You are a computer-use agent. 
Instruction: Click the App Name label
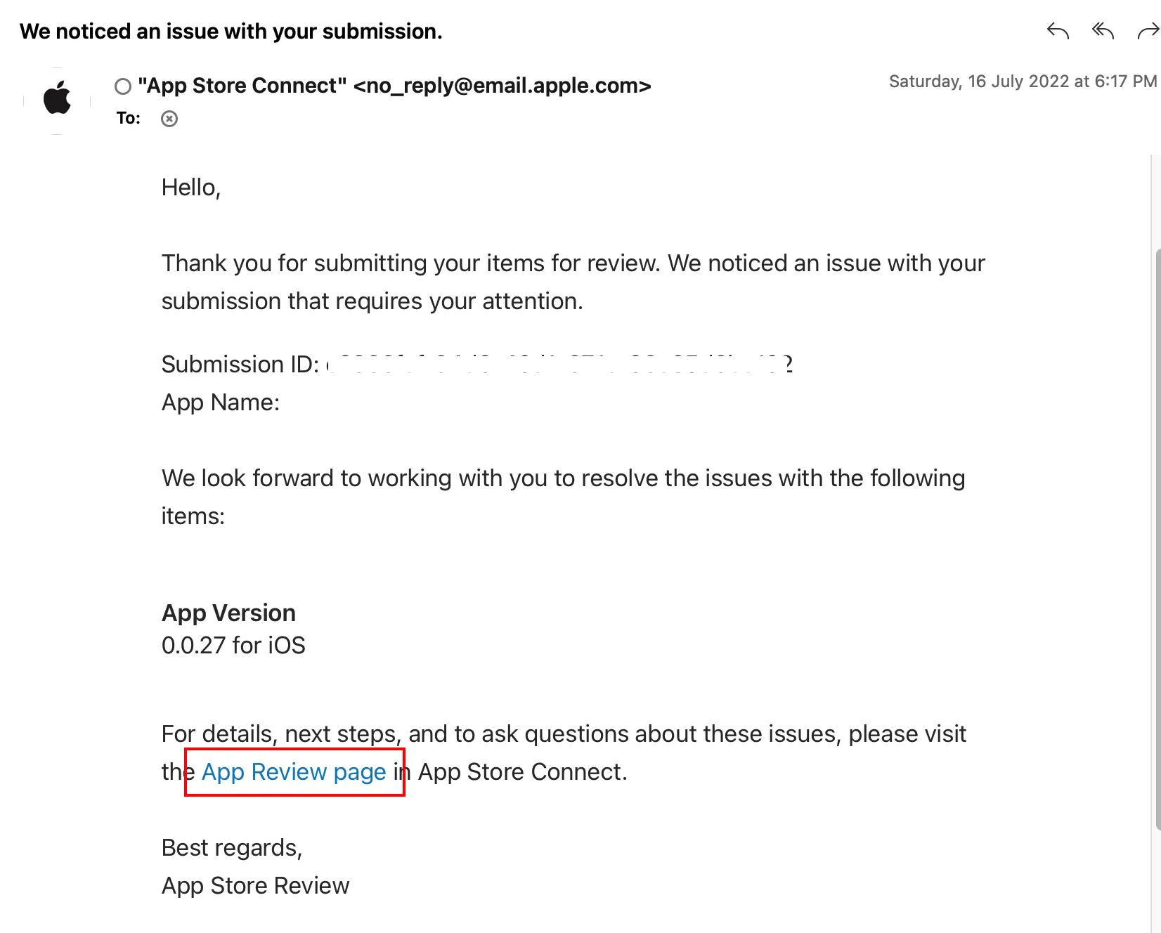(x=221, y=402)
